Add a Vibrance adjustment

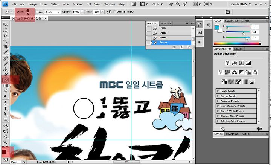pos(220,72)
